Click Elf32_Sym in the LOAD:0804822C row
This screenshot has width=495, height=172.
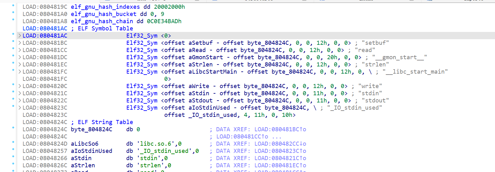point(142,101)
